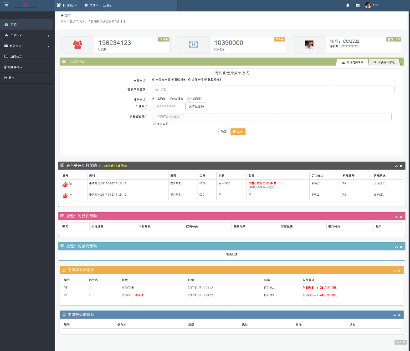Viewport: 410px width, 351px height.
Task: Click the 取消 cancel button
Action: click(224, 132)
